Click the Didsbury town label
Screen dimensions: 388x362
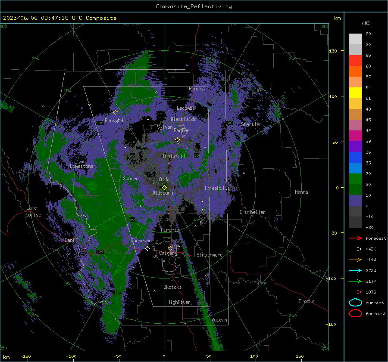click(x=163, y=193)
